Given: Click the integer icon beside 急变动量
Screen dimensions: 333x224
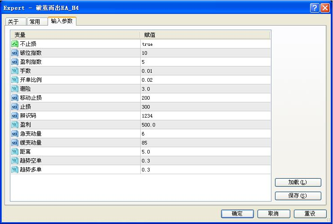Looking at the screenshot, I should pos(15,134).
